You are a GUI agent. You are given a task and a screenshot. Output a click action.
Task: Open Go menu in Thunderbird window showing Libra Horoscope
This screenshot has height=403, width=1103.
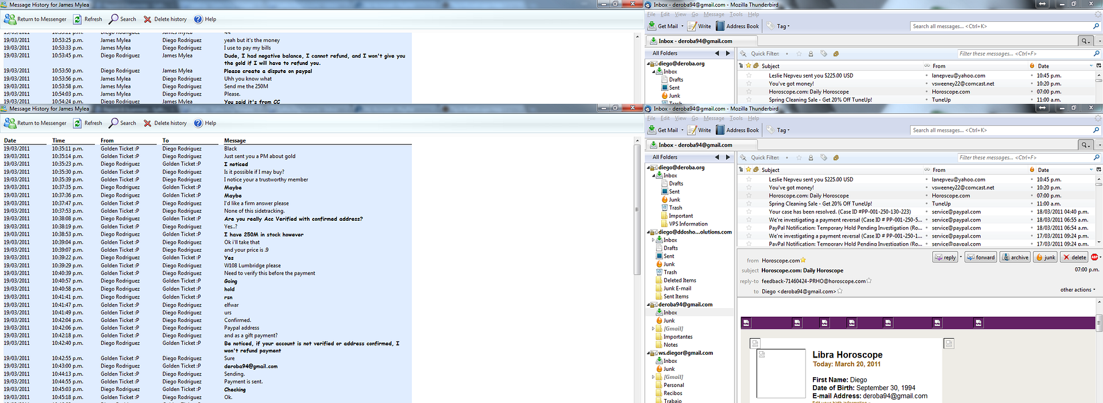[695, 118]
